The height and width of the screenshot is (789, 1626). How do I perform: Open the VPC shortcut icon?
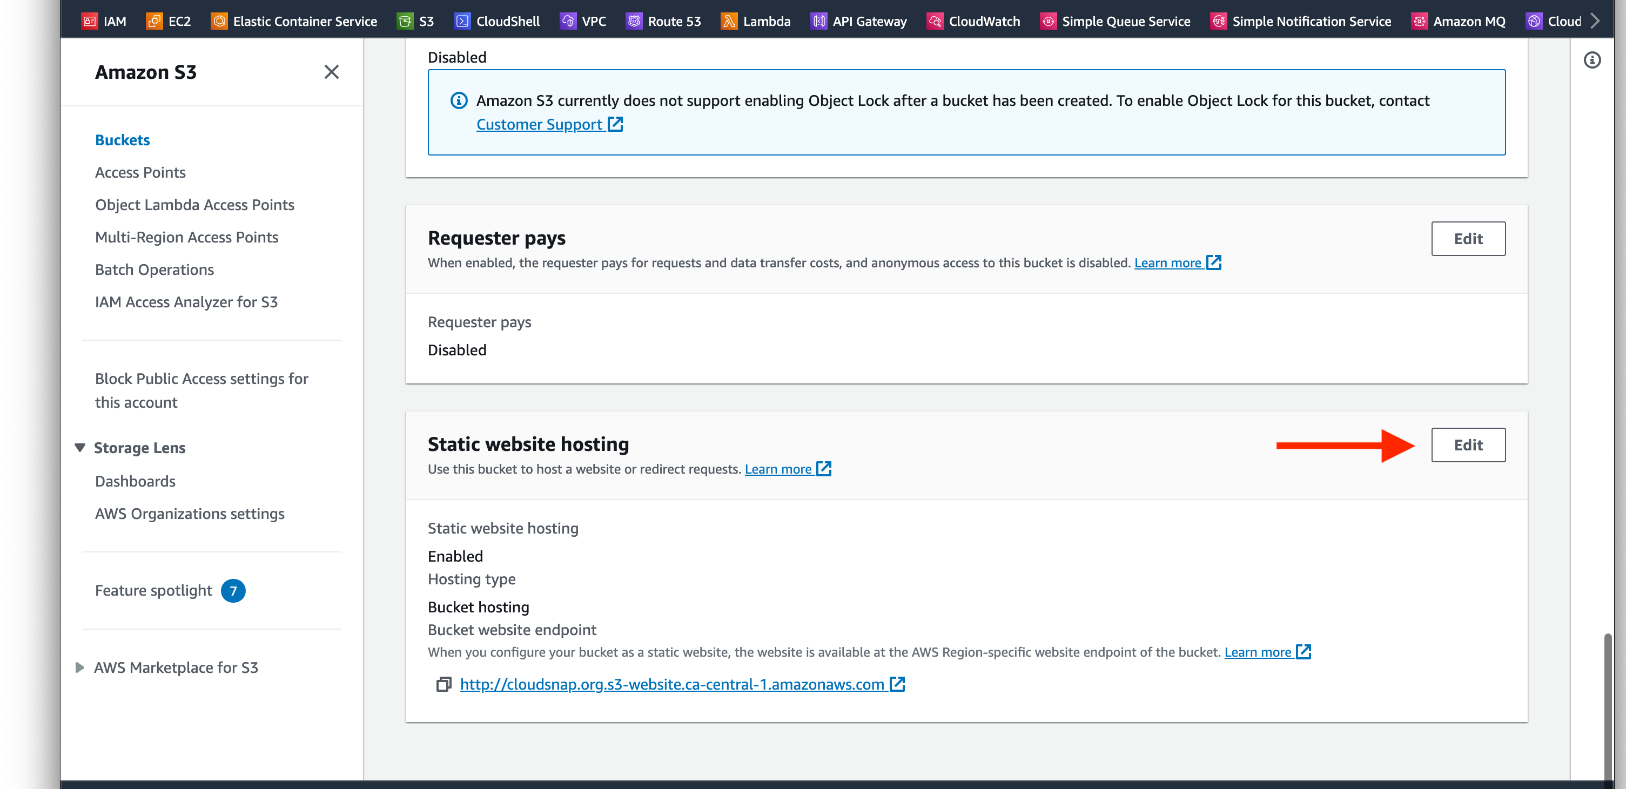coord(568,21)
